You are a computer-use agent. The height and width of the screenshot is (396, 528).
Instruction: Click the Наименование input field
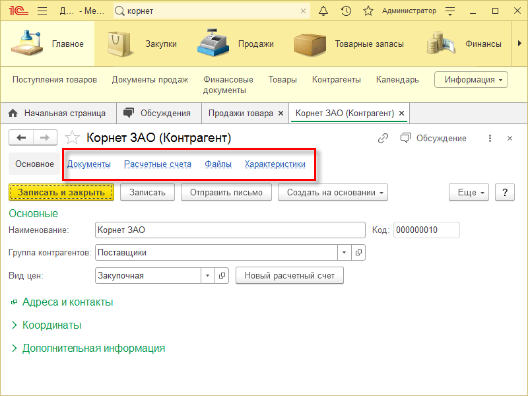coord(230,230)
